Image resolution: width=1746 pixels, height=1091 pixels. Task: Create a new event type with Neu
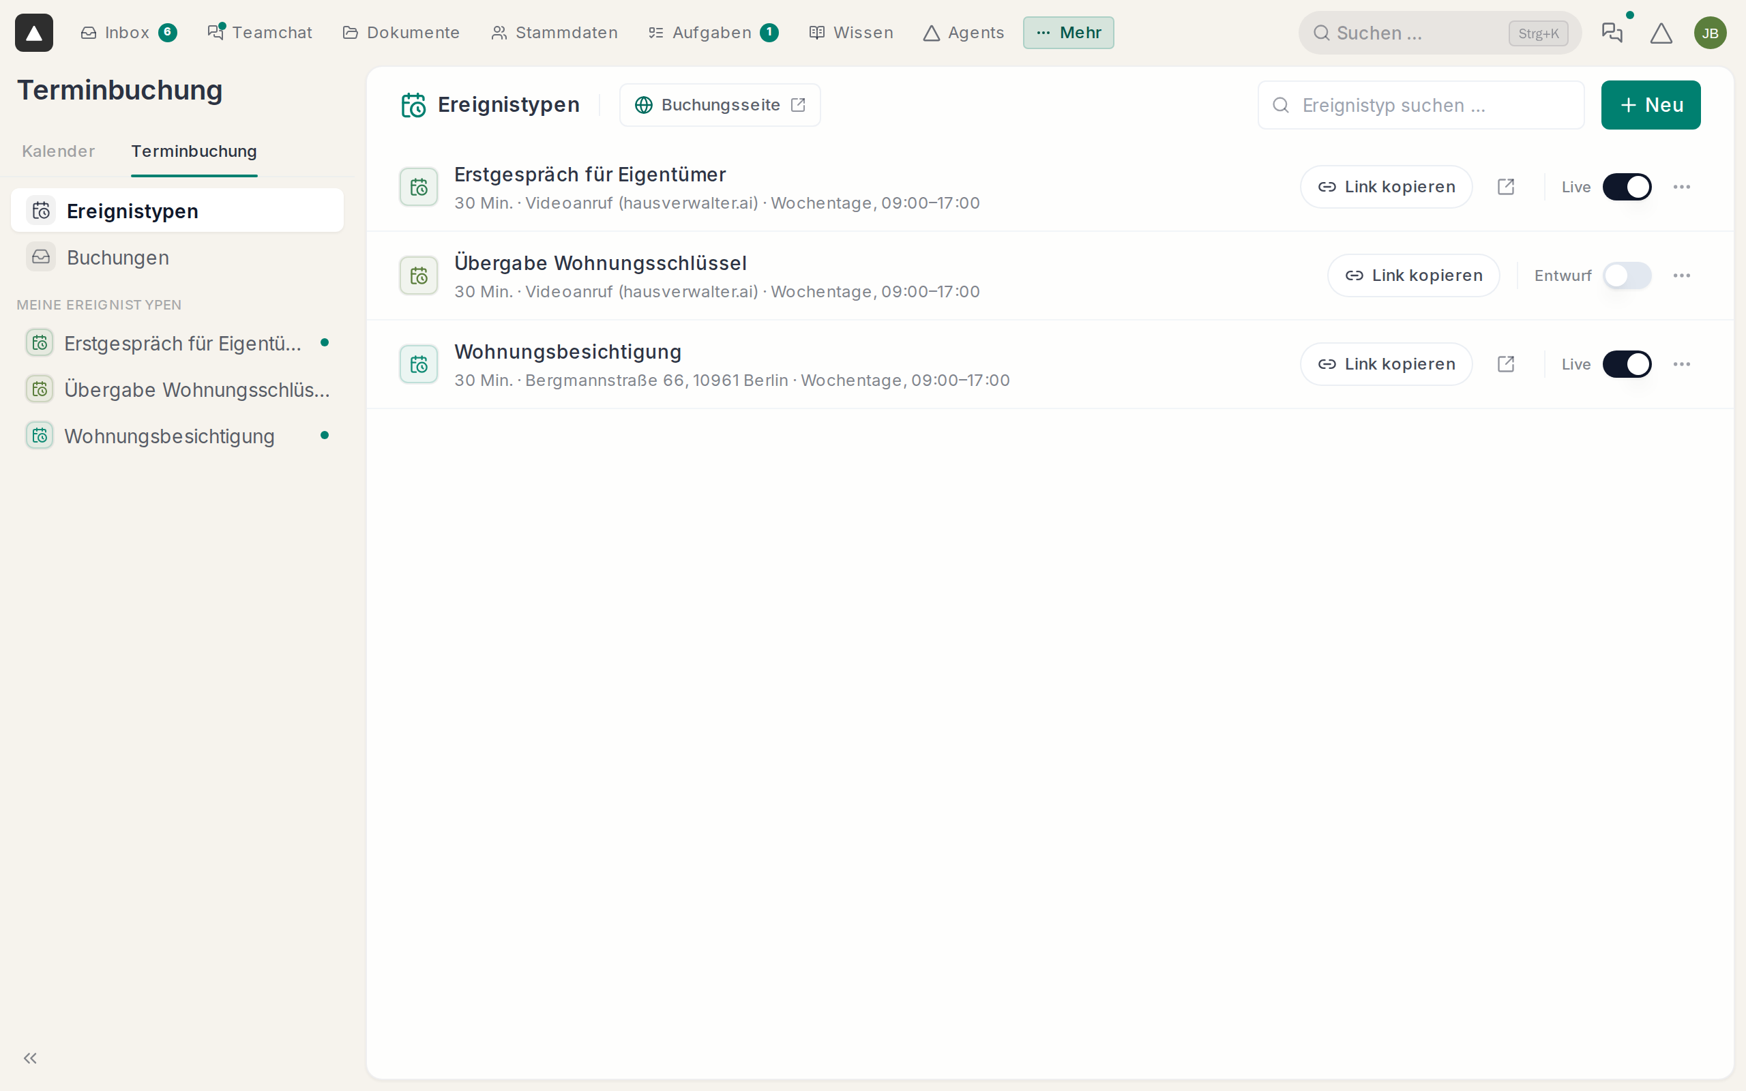pyautogui.click(x=1651, y=105)
